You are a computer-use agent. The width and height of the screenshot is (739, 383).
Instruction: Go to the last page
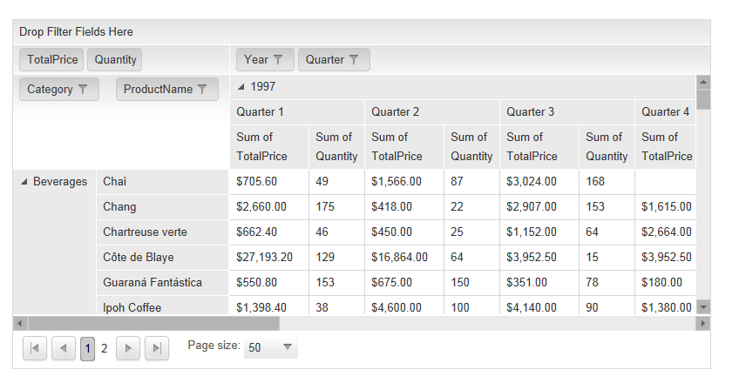[x=157, y=349]
